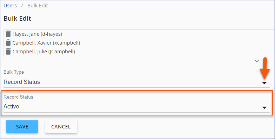Screen dimensions: 276x140
Task: Click trash icon beside Campbell, Julie
Action: click(8, 52)
